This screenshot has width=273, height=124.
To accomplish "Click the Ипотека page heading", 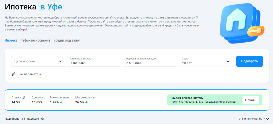I will (20, 7).
